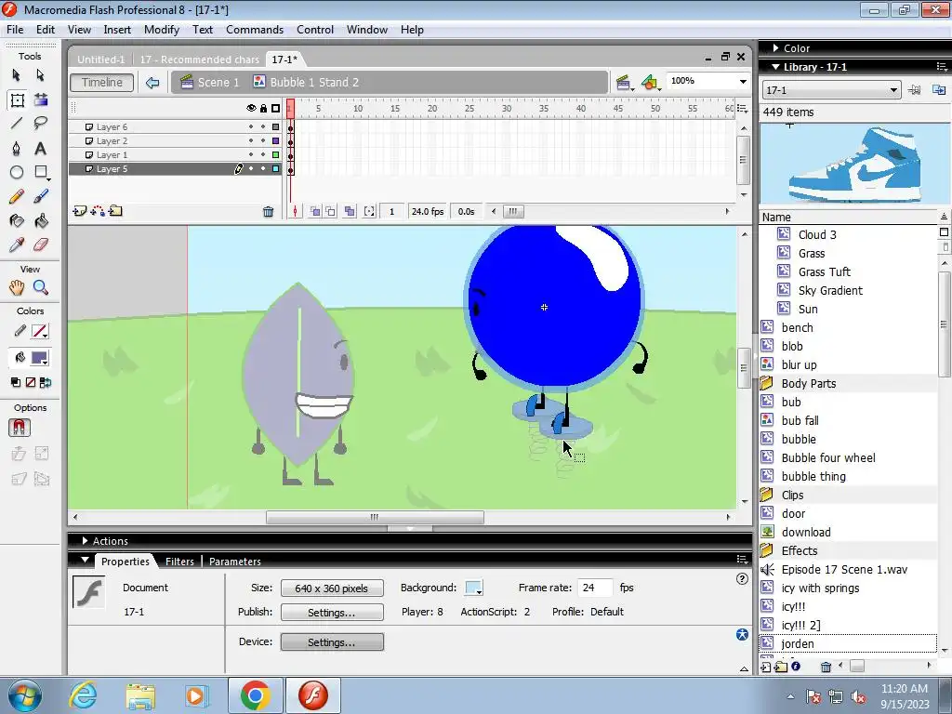Toggle Onion Skin Outlines button

[330, 211]
